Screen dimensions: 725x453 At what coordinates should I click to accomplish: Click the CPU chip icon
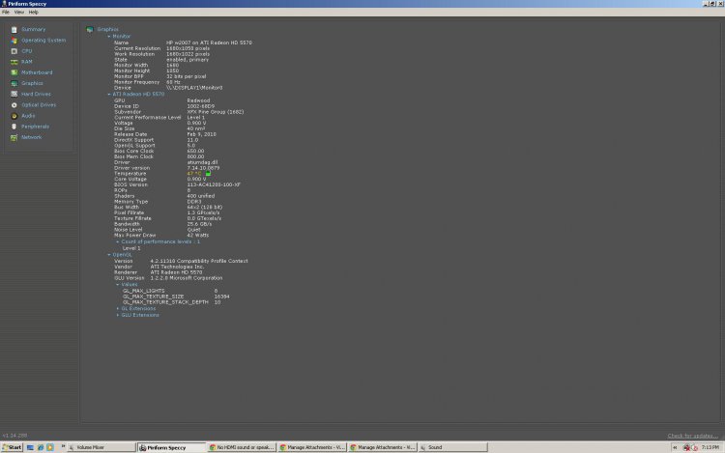pos(14,51)
